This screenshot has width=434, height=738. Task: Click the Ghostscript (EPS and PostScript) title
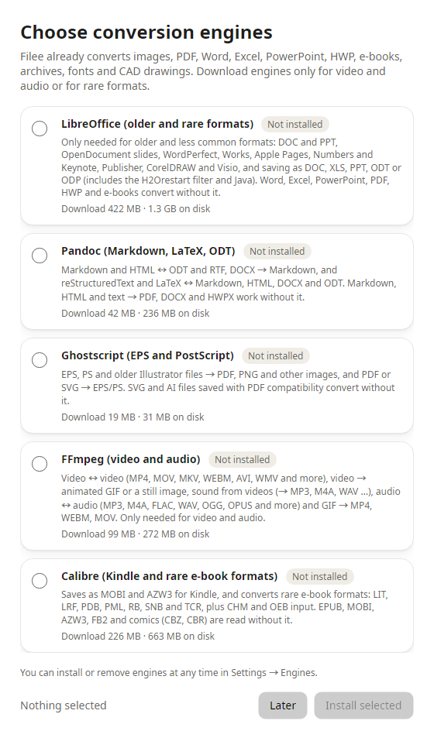[x=147, y=355]
